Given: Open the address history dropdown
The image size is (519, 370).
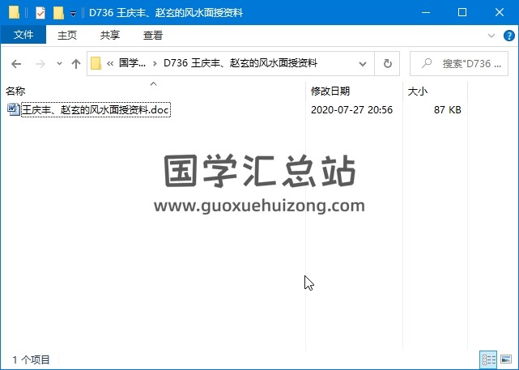Looking at the screenshot, I should 363,63.
